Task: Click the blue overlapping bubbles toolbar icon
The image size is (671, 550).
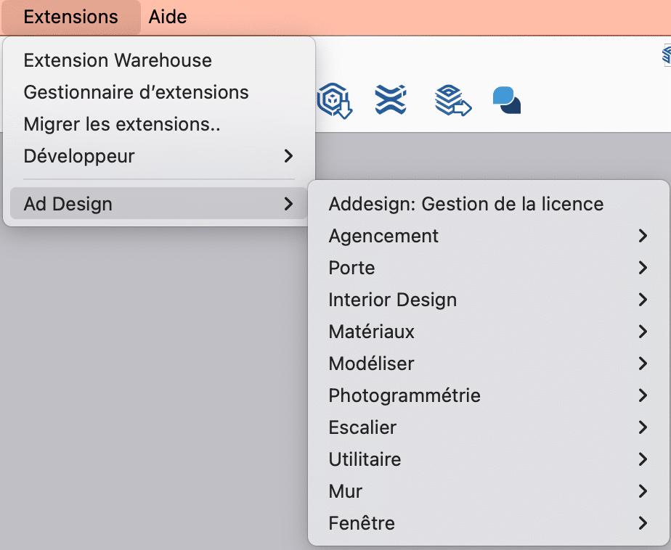Action: pos(506,100)
